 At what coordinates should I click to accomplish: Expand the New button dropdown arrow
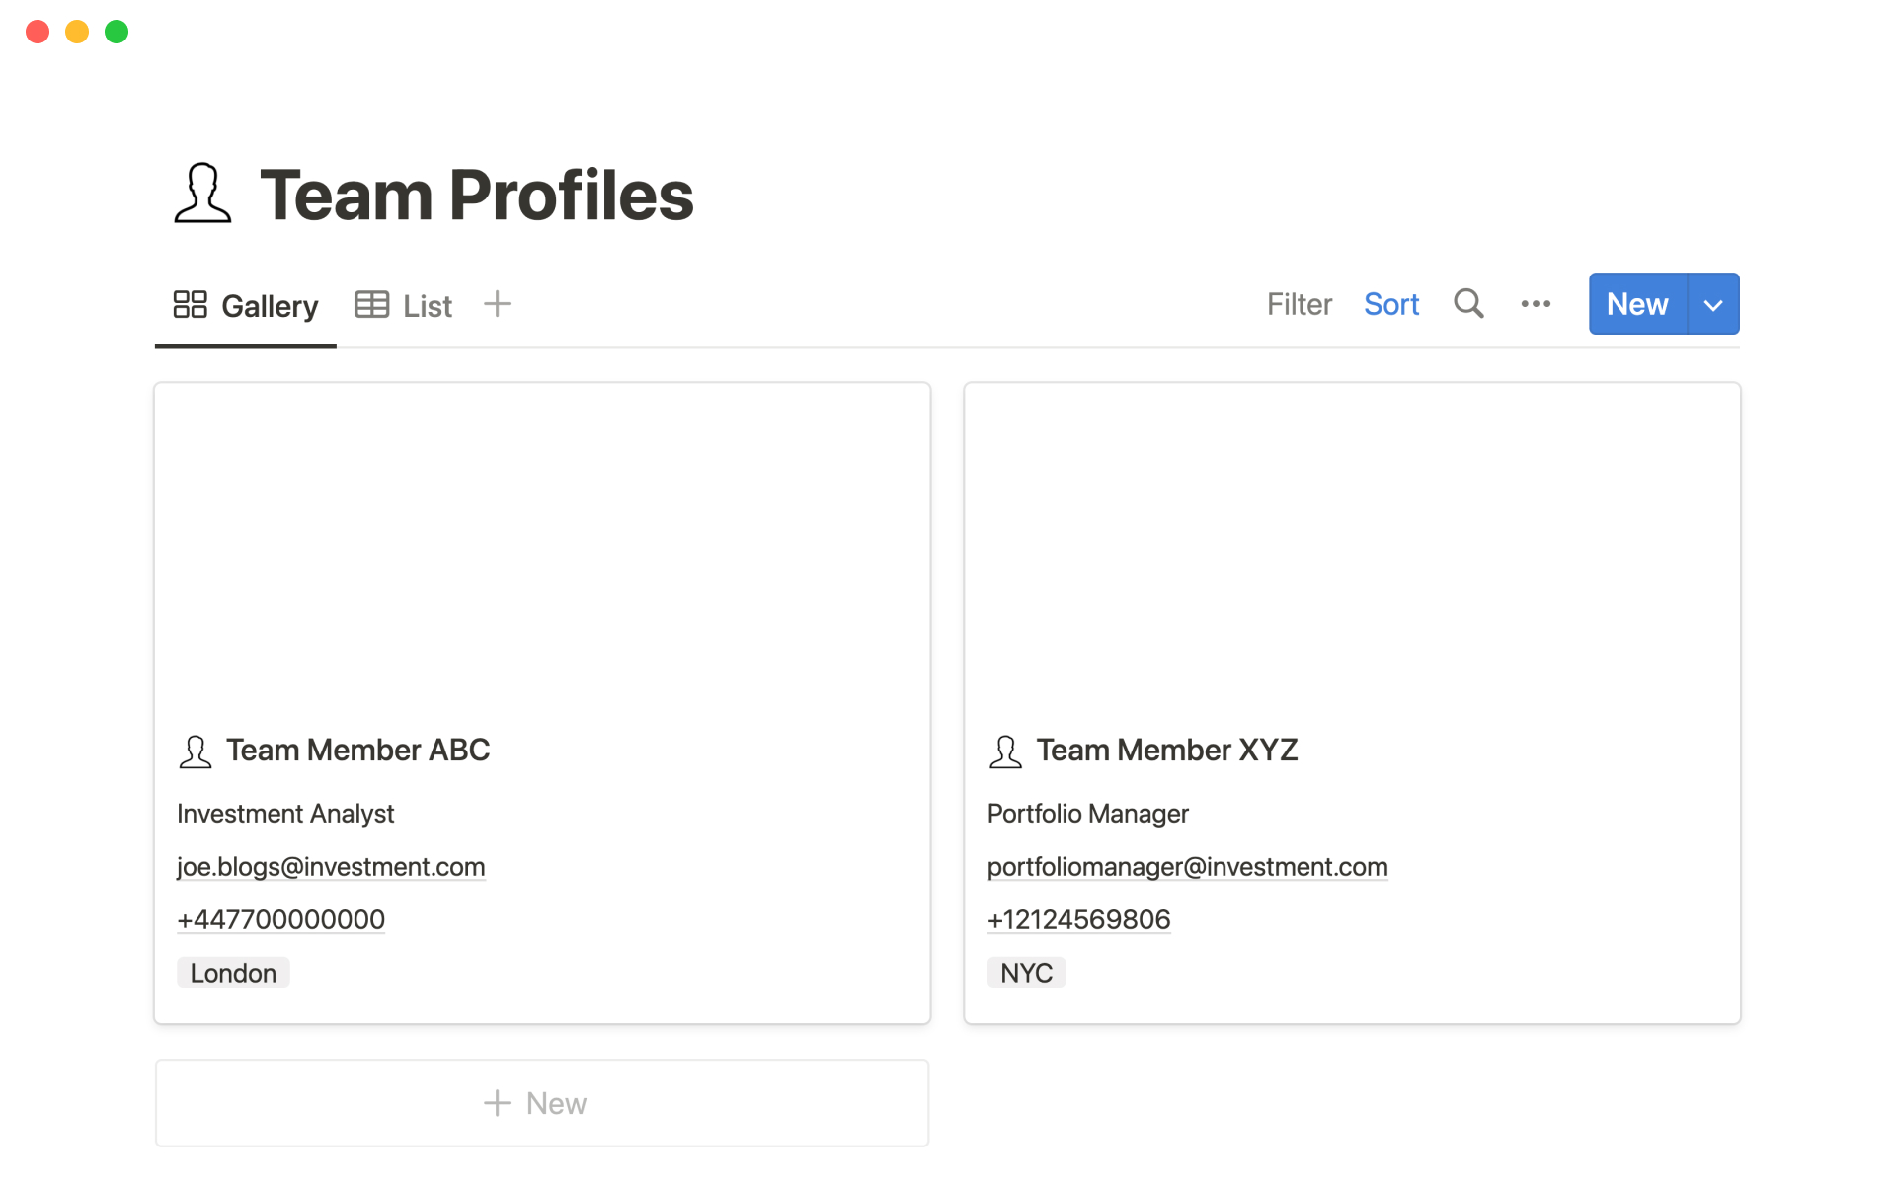tap(1713, 304)
